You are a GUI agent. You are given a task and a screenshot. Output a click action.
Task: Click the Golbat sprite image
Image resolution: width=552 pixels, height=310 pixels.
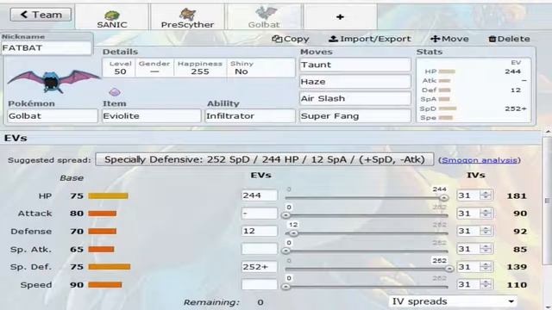(53, 81)
